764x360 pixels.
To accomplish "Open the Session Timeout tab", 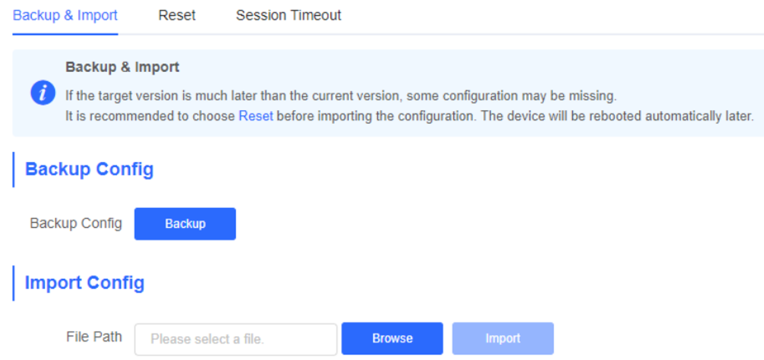I will [x=288, y=15].
